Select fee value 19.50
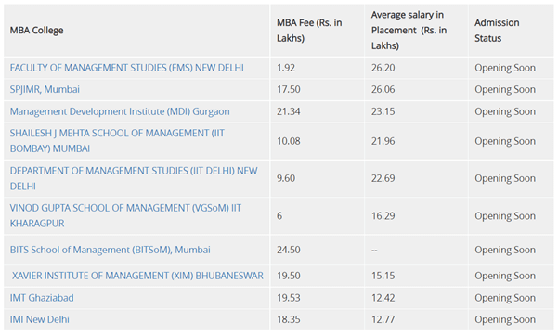Viewport: 559px width, 335px height. coord(289,276)
